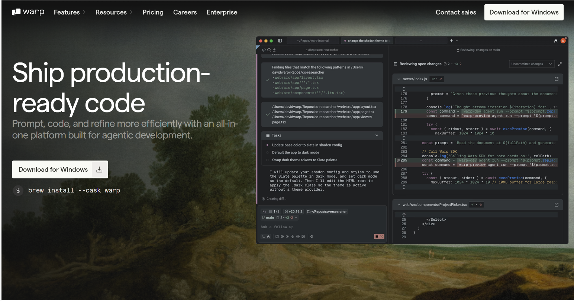Open the Pricing nav item

point(153,12)
